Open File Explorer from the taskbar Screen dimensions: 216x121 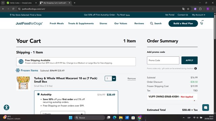tap(121, 118)
